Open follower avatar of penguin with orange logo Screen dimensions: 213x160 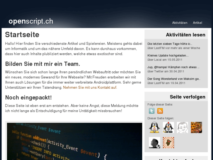154,127
